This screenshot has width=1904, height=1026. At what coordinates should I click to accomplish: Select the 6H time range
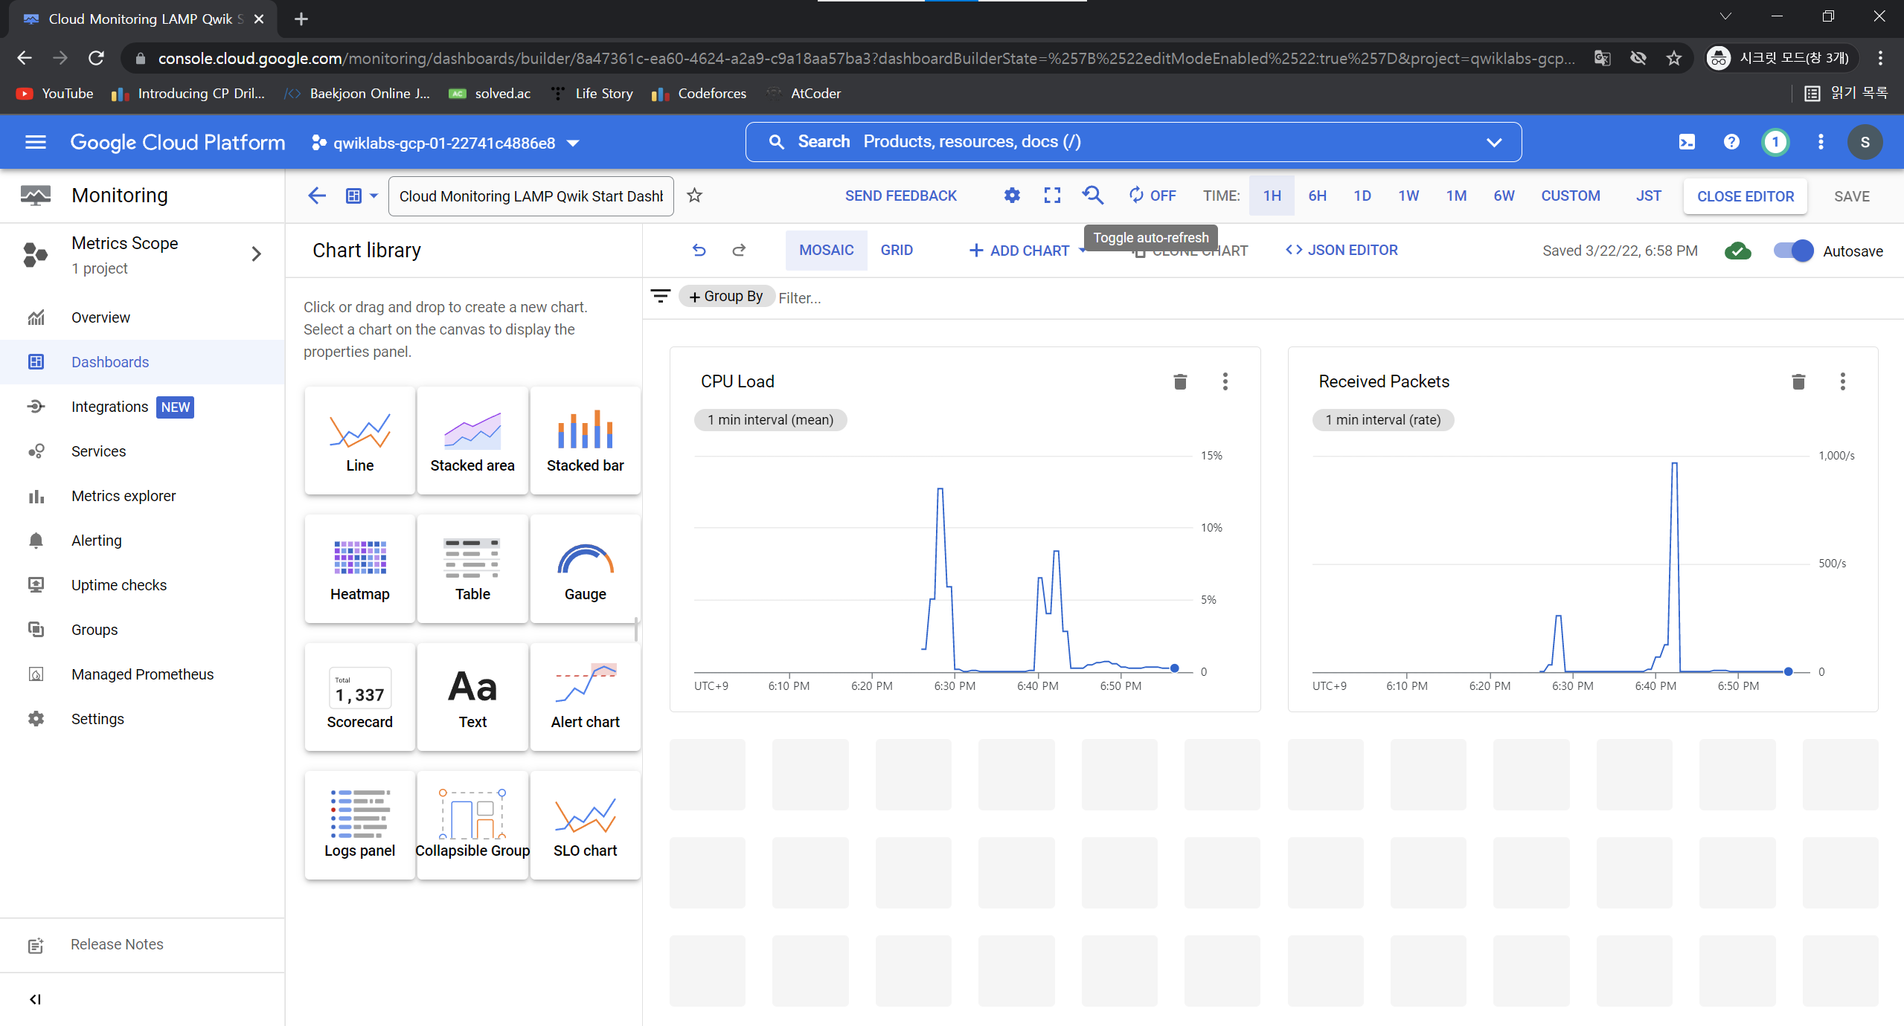[1317, 196]
